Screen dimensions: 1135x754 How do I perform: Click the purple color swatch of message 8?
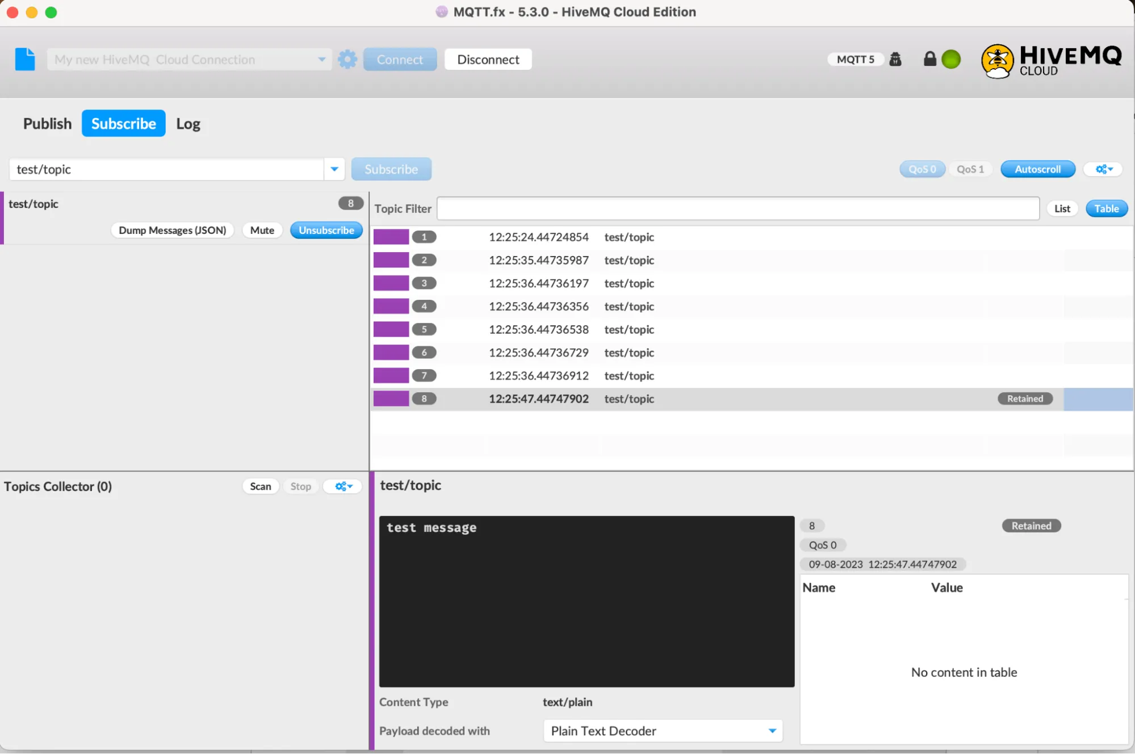pyautogui.click(x=391, y=399)
